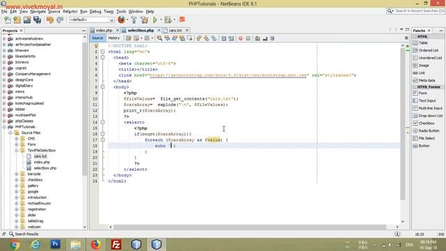Expand the barcode folder node

[x=16, y=174]
